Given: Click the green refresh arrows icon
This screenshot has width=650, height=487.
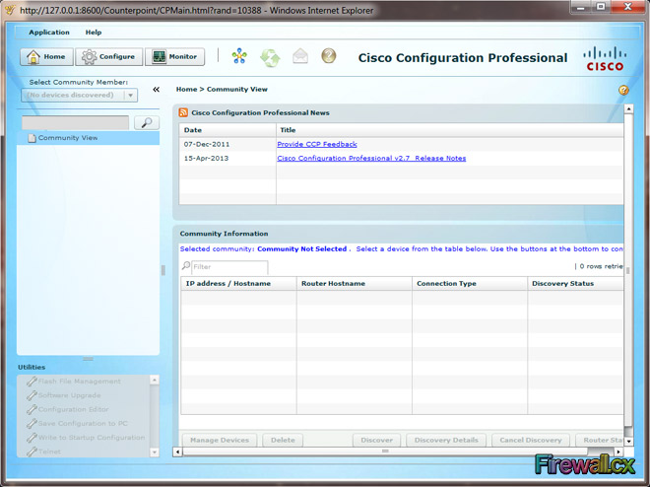Looking at the screenshot, I should (x=270, y=57).
